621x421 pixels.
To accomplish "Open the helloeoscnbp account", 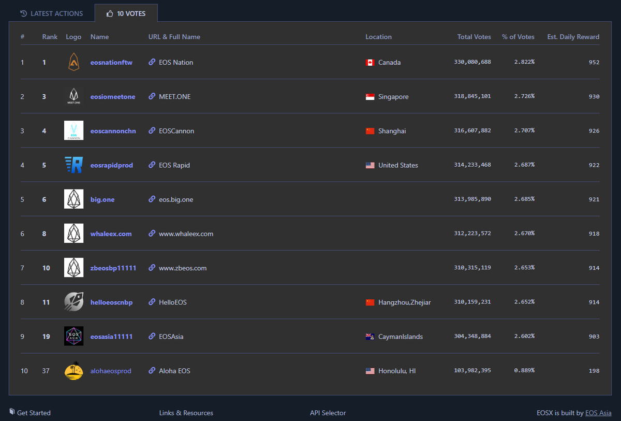I will pyautogui.click(x=112, y=302).
